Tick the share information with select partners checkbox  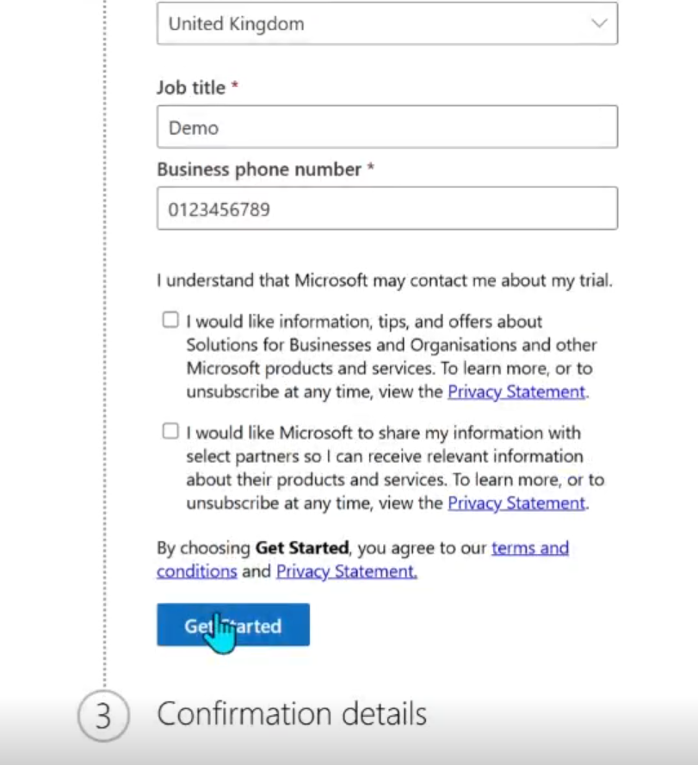170,431
